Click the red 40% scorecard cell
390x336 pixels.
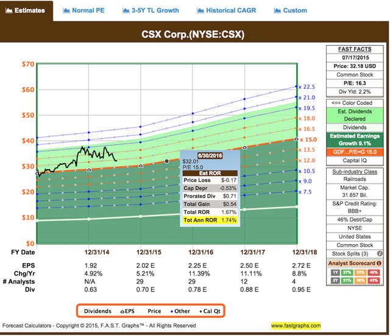[374, 272]
